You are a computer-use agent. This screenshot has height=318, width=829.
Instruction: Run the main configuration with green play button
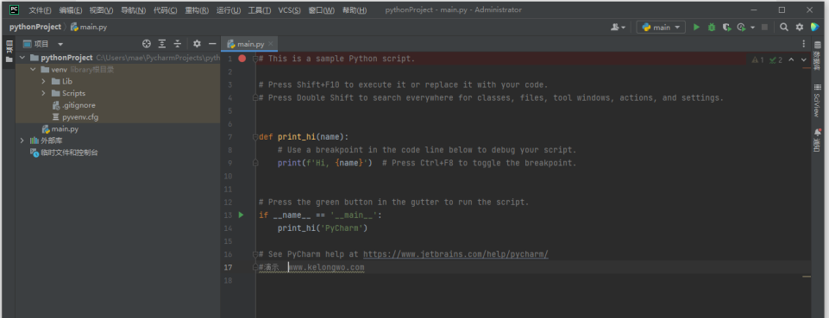[x=696, y=27]
